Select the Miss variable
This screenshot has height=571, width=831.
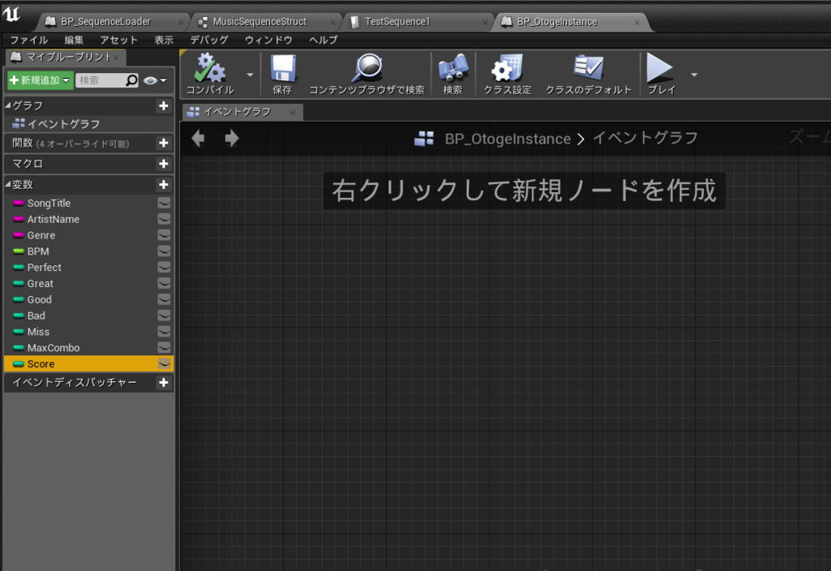[x=38, y=332]
